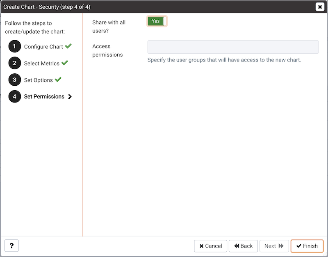The height and width of the screenshot is (257, 328).
Task: Click the Set Options step label
Action: pyautogui.click(x=38, y=80)
